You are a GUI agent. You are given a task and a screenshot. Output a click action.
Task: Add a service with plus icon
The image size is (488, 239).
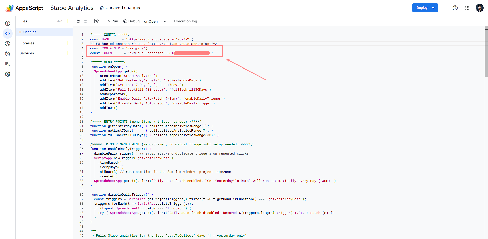point(68,53)
